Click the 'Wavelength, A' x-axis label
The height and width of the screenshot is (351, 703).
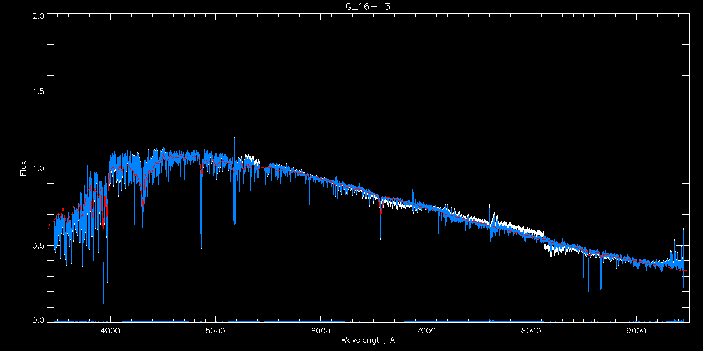(367, 340)
